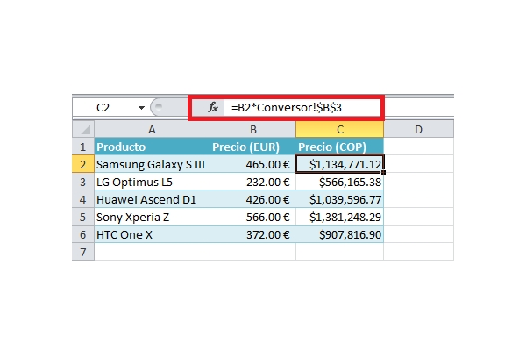This screenshot has width=526, height=351.
Task: Select the Samsung Galaxy S III cell
Action: [152, 164]
